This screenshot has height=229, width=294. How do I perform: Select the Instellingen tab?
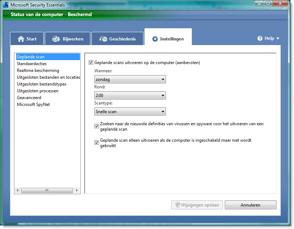[x=168, y=38]
